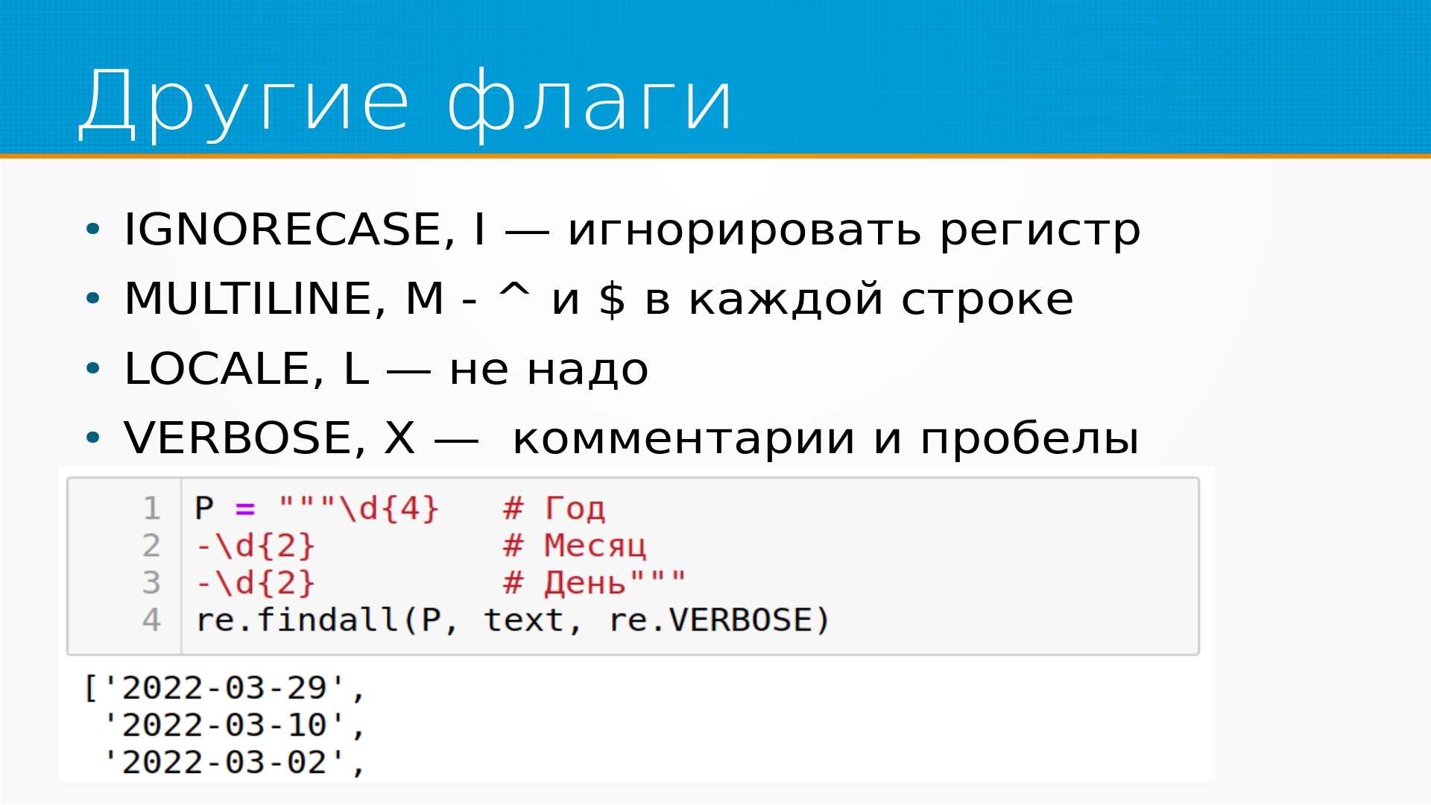Click the bullet dot before IGNORECASE

pos(92,230)
